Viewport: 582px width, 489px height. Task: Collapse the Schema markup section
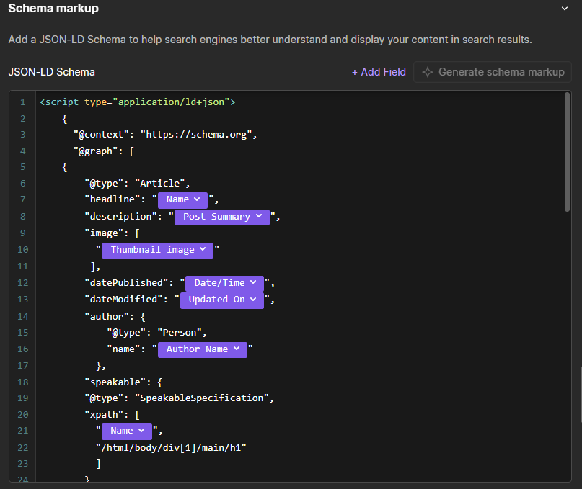click(x=565, y=9)
